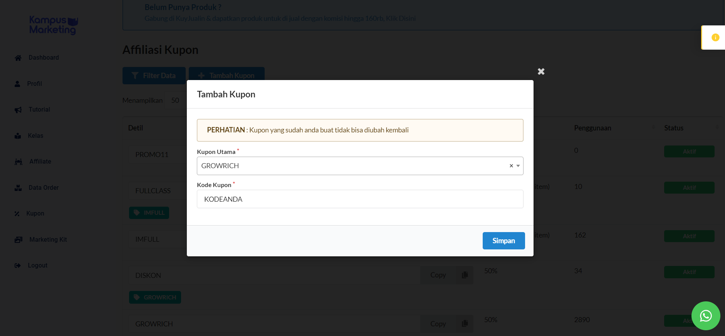
Task: Click the Kode Kupon input field
Action: (360, 199)
